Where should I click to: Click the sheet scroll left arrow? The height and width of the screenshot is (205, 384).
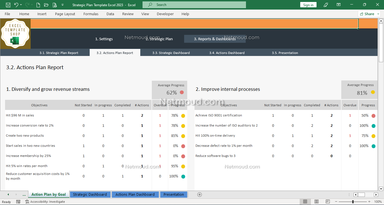pyautogui.click(x=8, y=195)
